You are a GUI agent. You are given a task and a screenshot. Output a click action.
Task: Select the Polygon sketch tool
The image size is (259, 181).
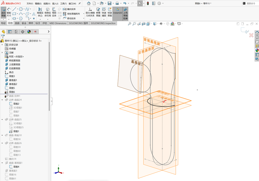tap(21, 18)
